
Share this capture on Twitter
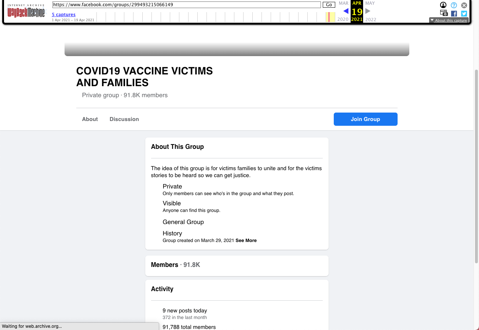tap(464, 13)
